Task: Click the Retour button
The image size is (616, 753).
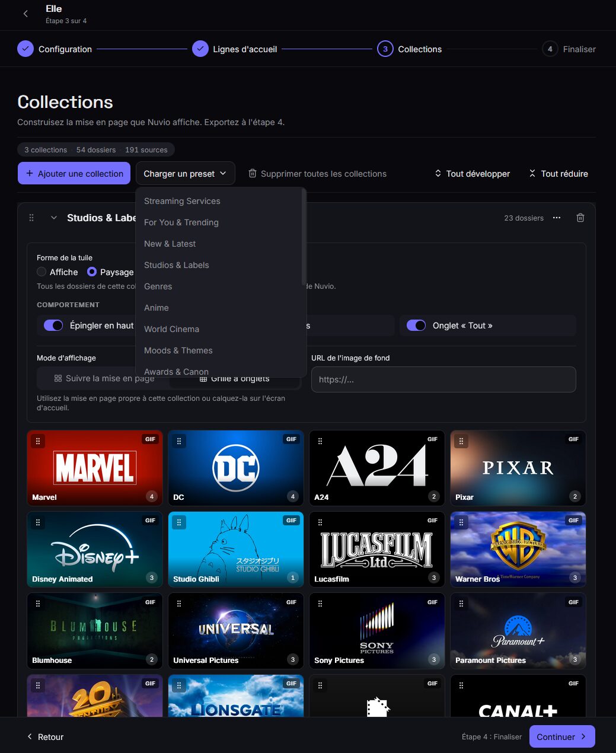Action: pyautogui.click(x=45, y=736)
